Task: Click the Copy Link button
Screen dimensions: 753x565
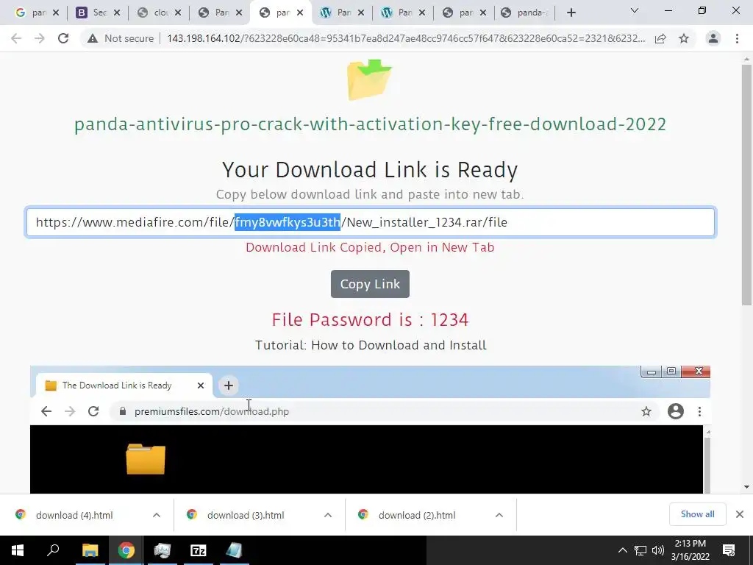Action: (370, 284)
